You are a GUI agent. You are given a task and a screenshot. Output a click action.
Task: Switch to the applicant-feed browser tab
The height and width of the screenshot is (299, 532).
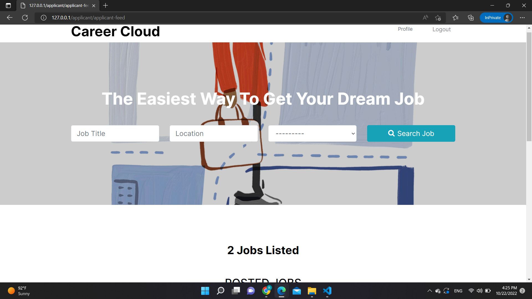click(x=55, y=5)
